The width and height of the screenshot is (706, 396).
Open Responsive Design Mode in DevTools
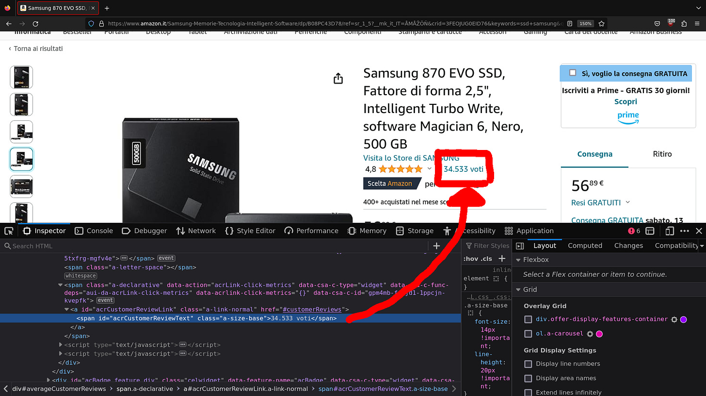(670, 231)
